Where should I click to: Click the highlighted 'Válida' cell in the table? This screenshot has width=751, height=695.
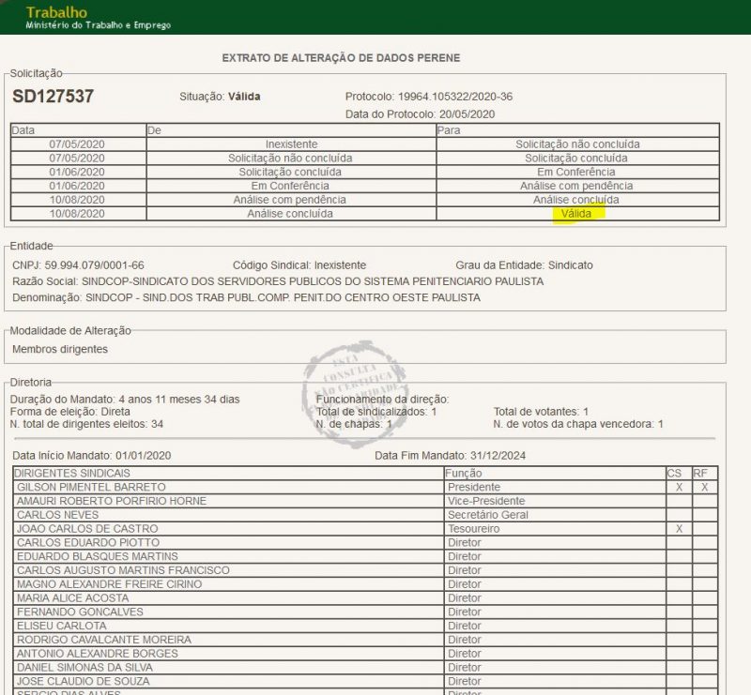click(577, 214)
